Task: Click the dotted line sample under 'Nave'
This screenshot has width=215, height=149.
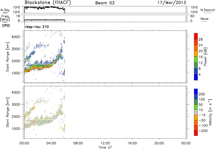Action: pos(205,22)
